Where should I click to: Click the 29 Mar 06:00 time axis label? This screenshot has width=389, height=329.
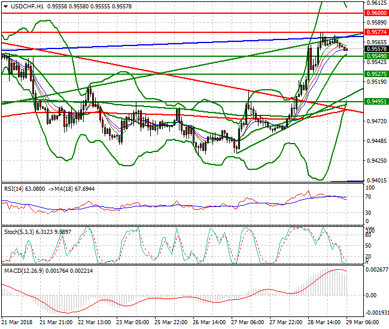[362, 322]
